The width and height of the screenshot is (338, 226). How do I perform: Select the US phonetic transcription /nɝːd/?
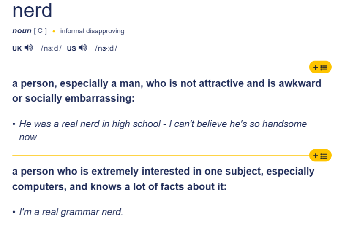[x=106, y=48]
